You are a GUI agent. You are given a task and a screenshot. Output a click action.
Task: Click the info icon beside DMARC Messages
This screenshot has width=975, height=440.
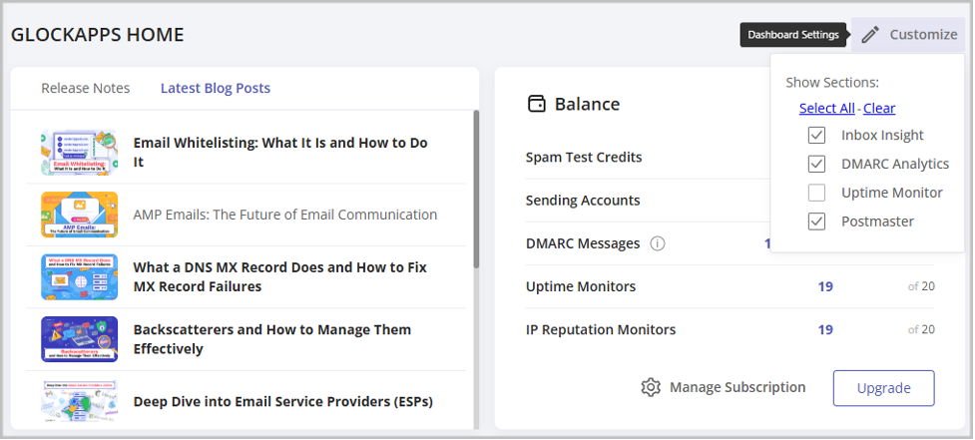click(658, 243)
